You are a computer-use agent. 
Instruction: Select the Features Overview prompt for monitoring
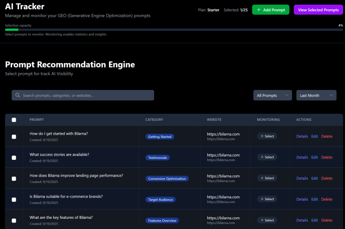pyautogui.click(x=267, y=220)
